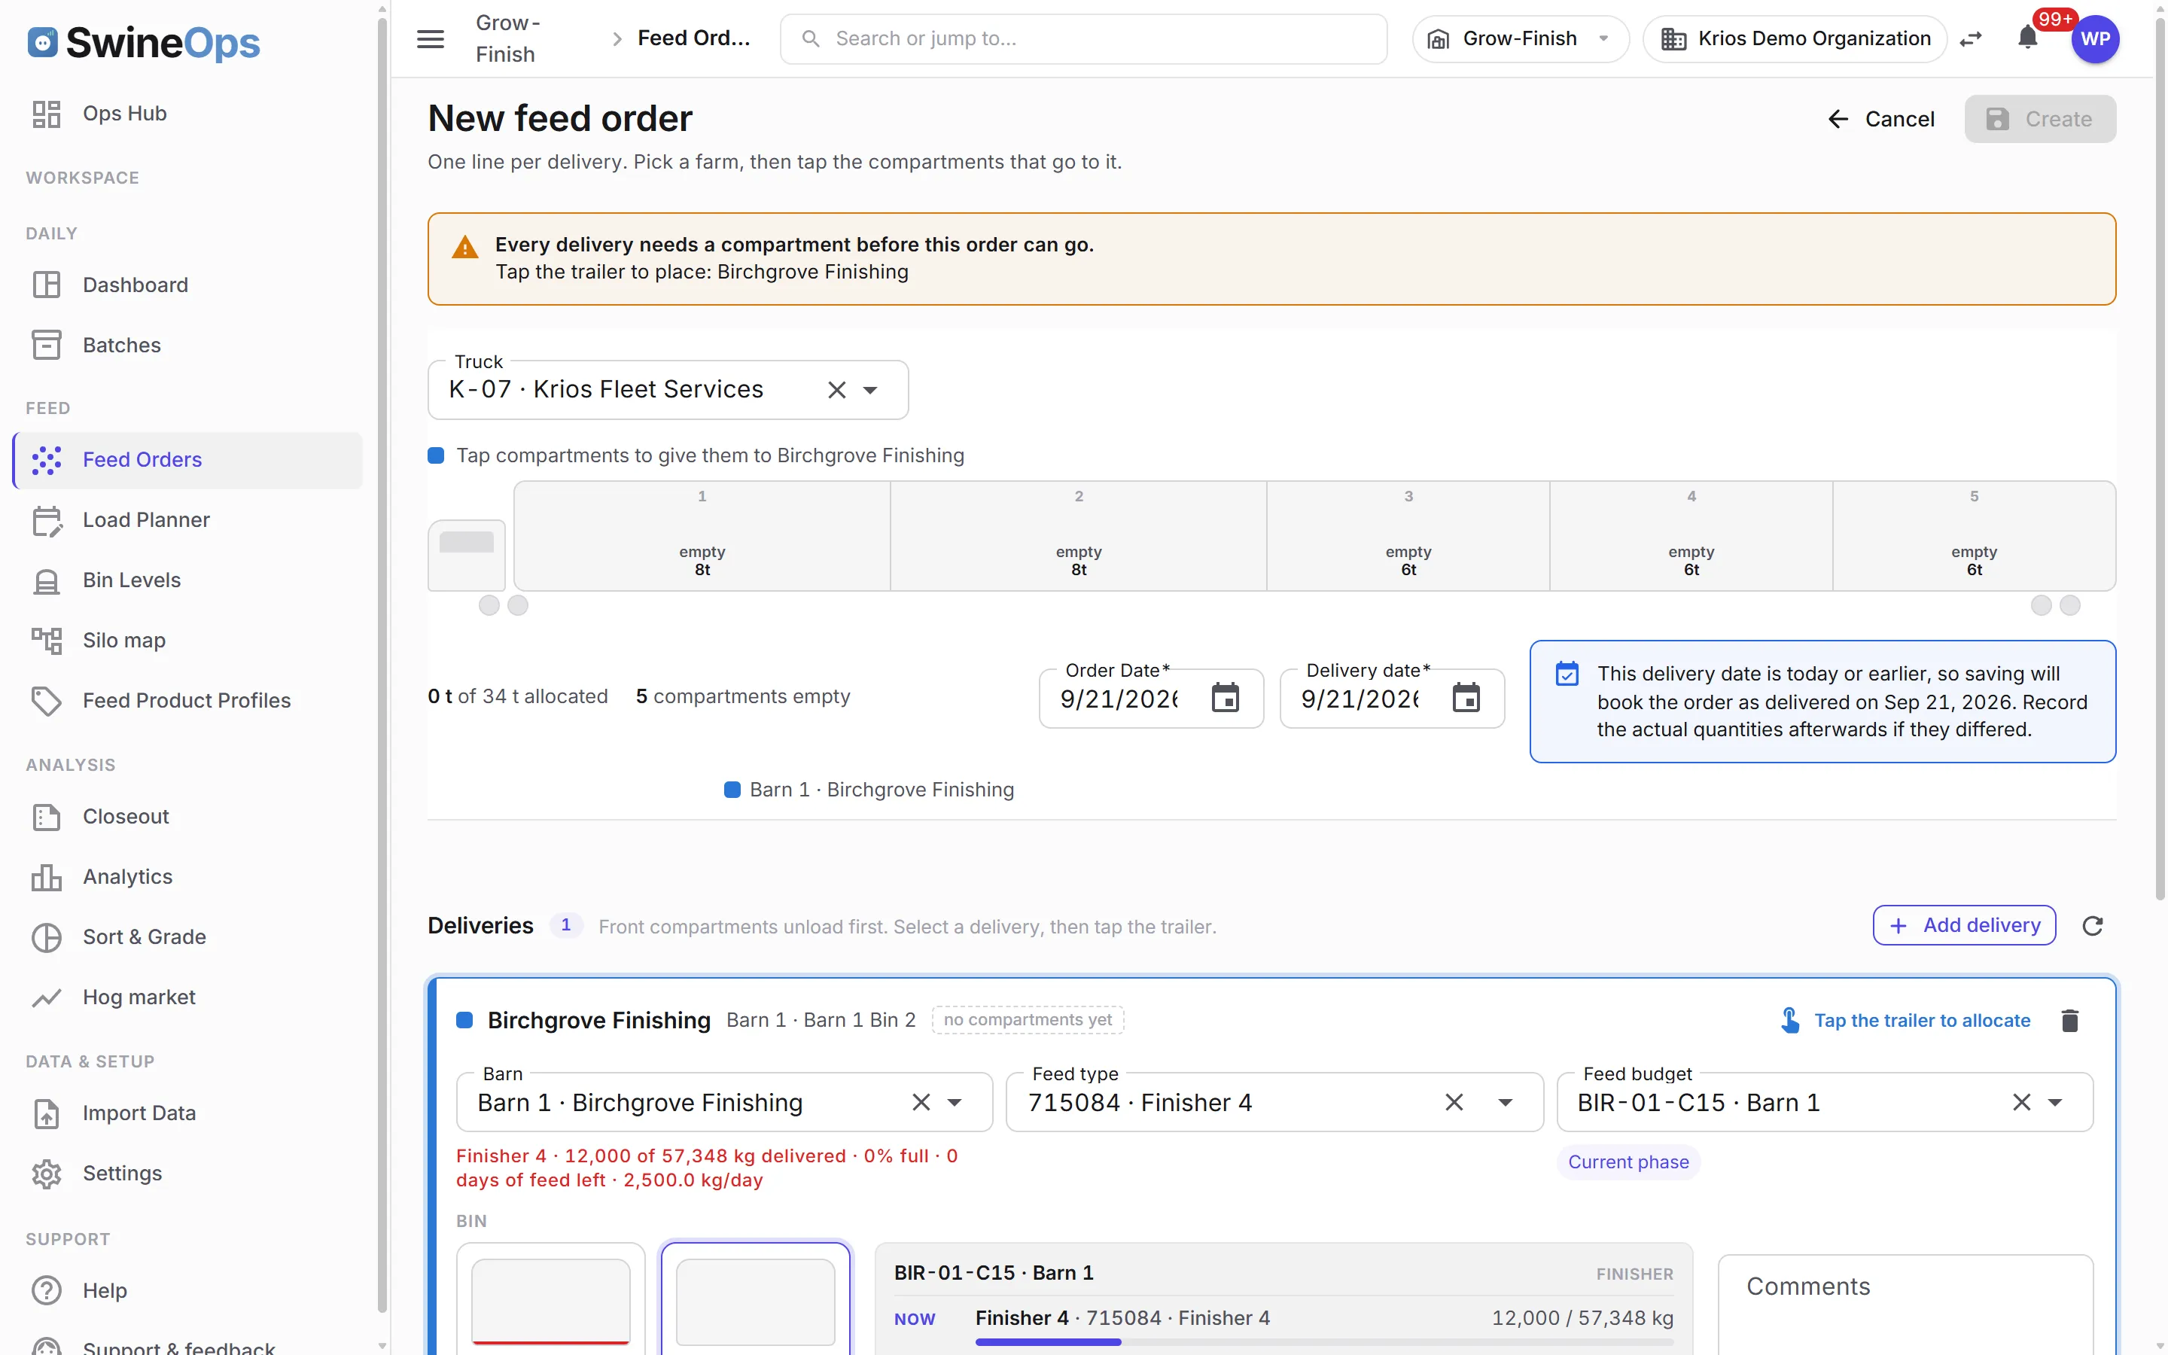Clear the Truck field selection
This screenshot has height=1355, width=2168.
point(837,390)
